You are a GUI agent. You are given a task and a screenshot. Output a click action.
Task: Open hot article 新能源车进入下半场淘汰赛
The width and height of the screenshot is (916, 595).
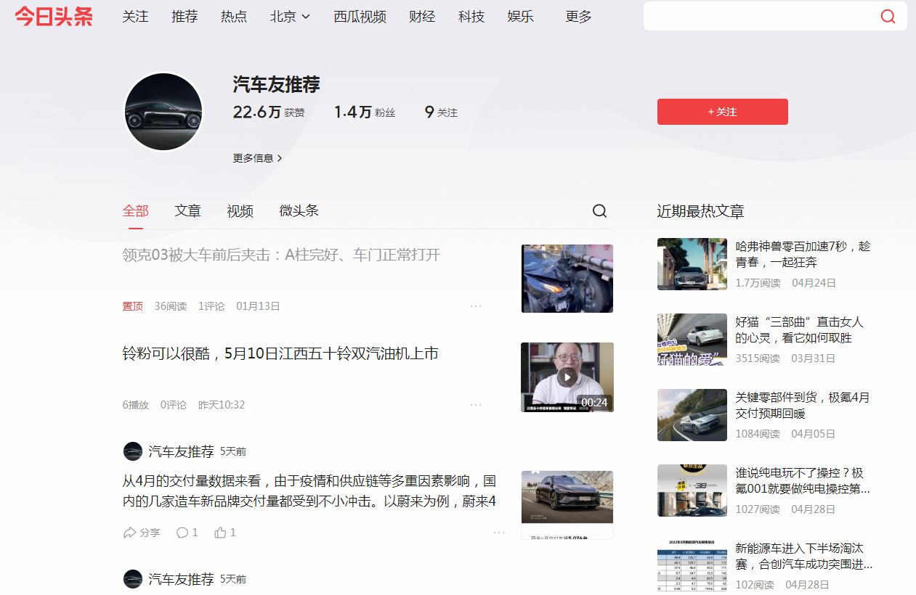804,556
